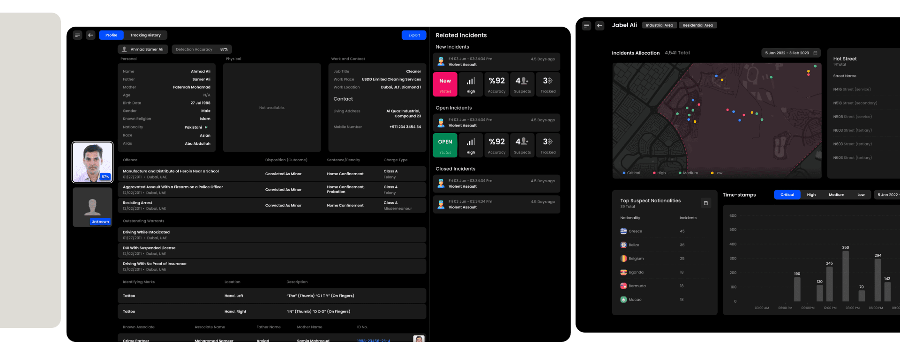
Task: Switch time-stamps filter to High
Action: (811, 195)
